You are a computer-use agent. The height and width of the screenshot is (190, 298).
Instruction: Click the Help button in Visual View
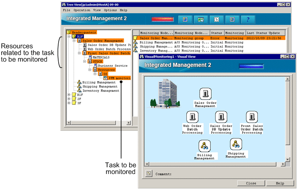[280, 183]
